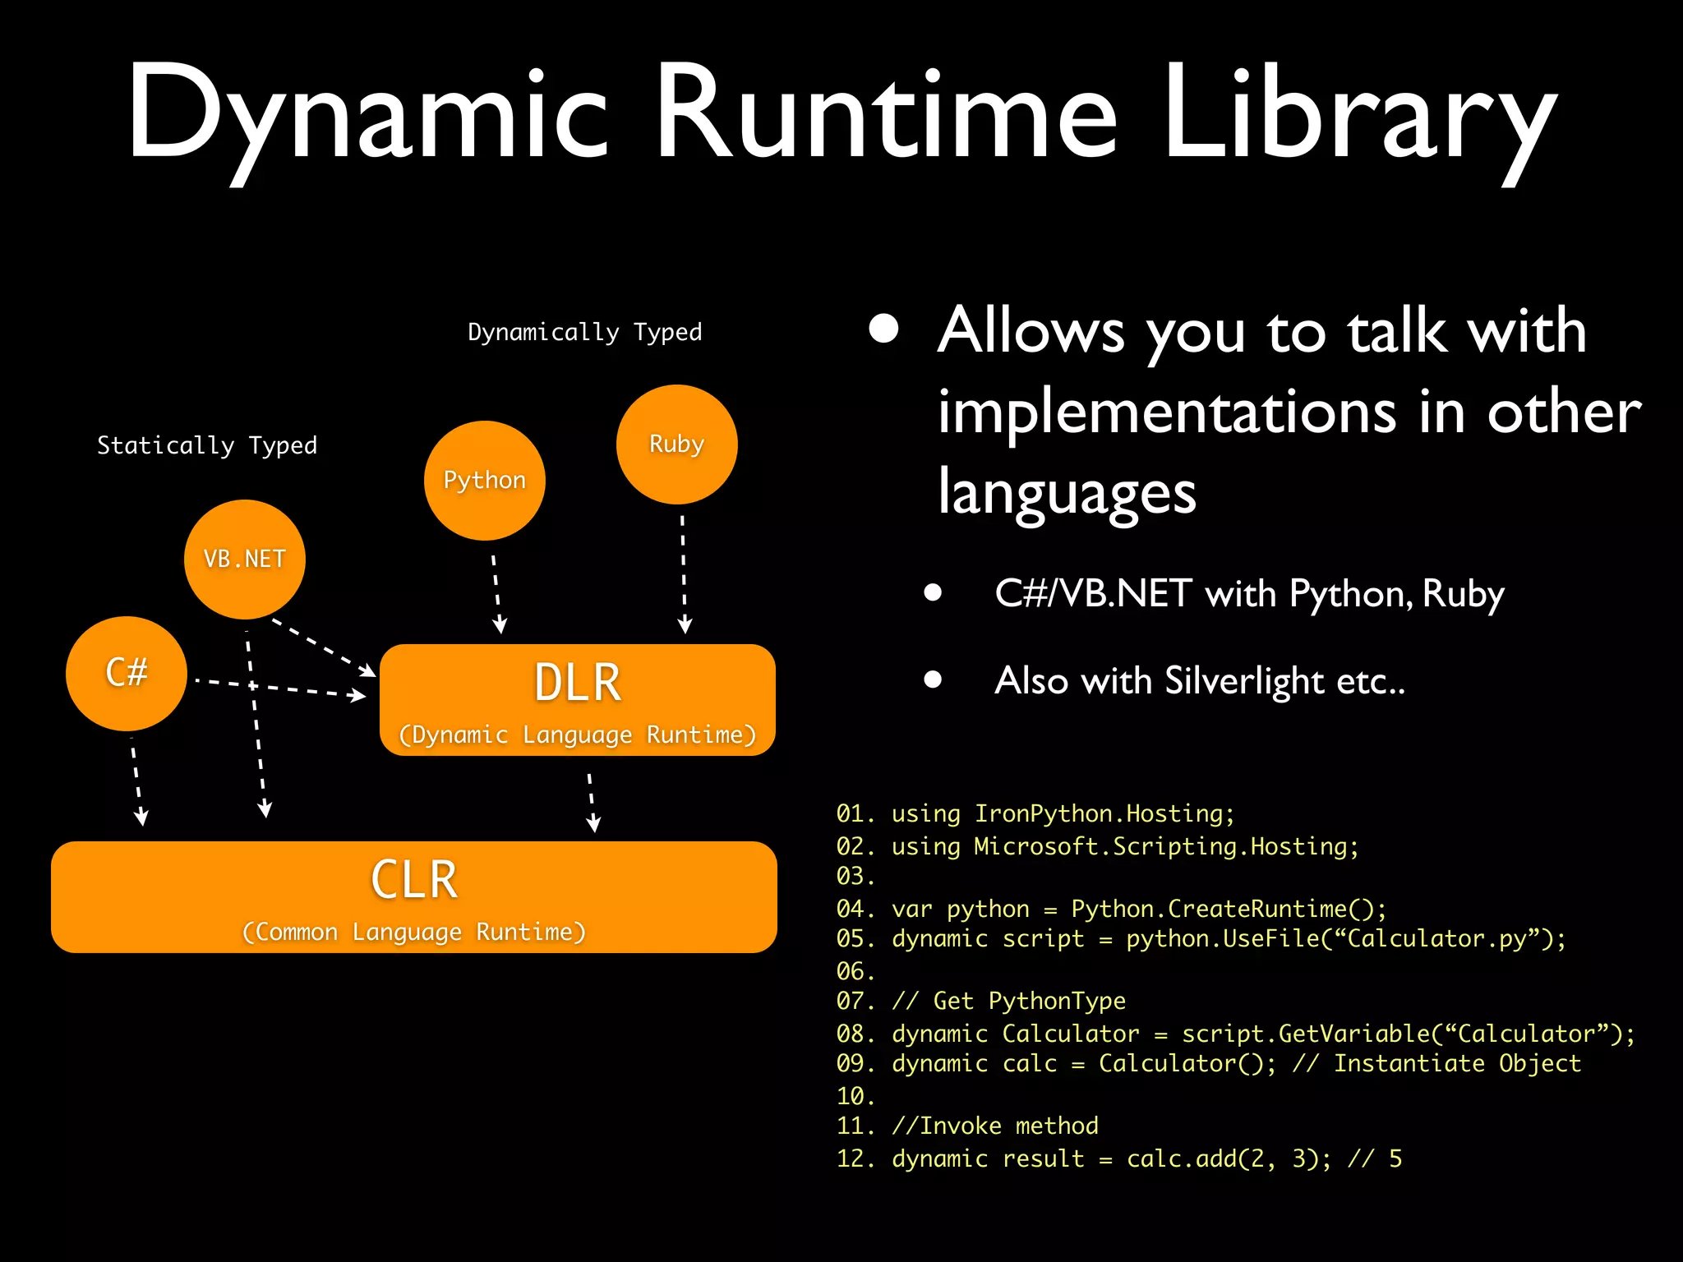Select the Ruby circle node
Screen dimensions: 1683x1262
[676, 444]
